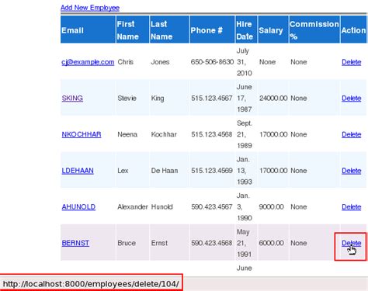The height and width of the screenshot is (291, 368).
Task: Open the cj@example.com email link
Action: (x=88, y=62)
